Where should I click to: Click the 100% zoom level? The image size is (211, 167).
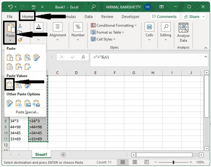[x=200, y=162]
